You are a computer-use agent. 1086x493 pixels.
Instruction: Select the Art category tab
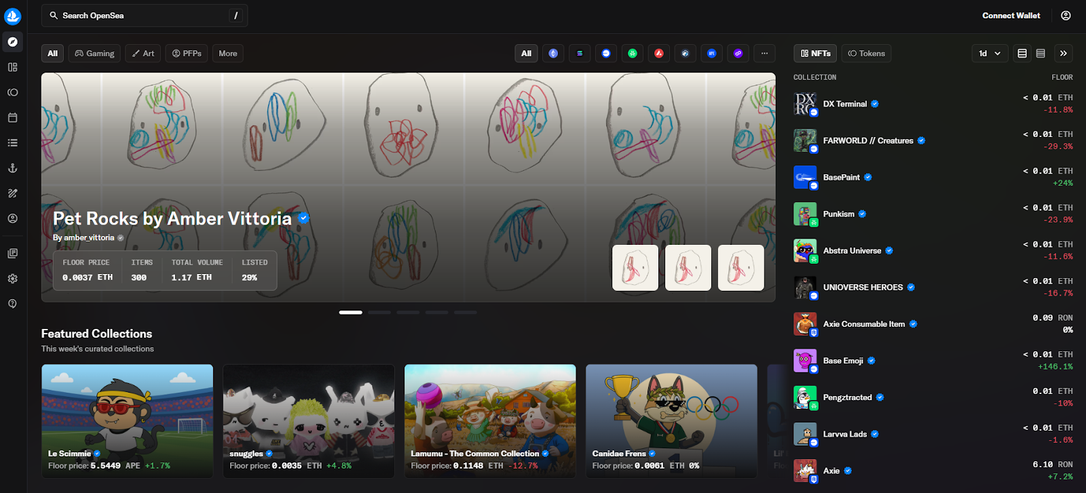point(143,54)
